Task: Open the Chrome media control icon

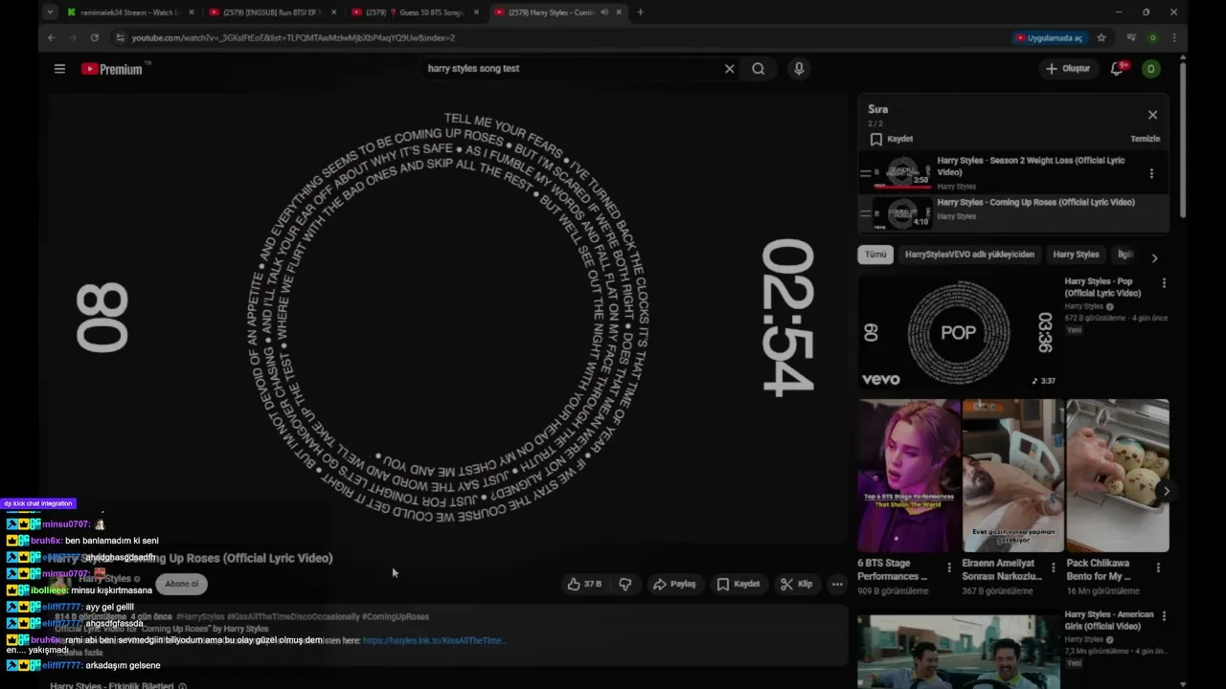Action: (1131, 37)
